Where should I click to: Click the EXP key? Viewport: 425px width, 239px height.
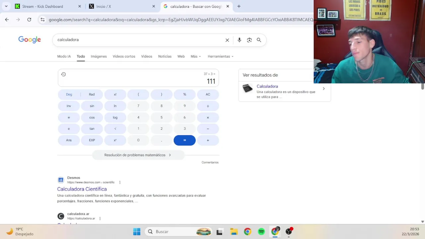pyautogui.click(x=92, y=140)
